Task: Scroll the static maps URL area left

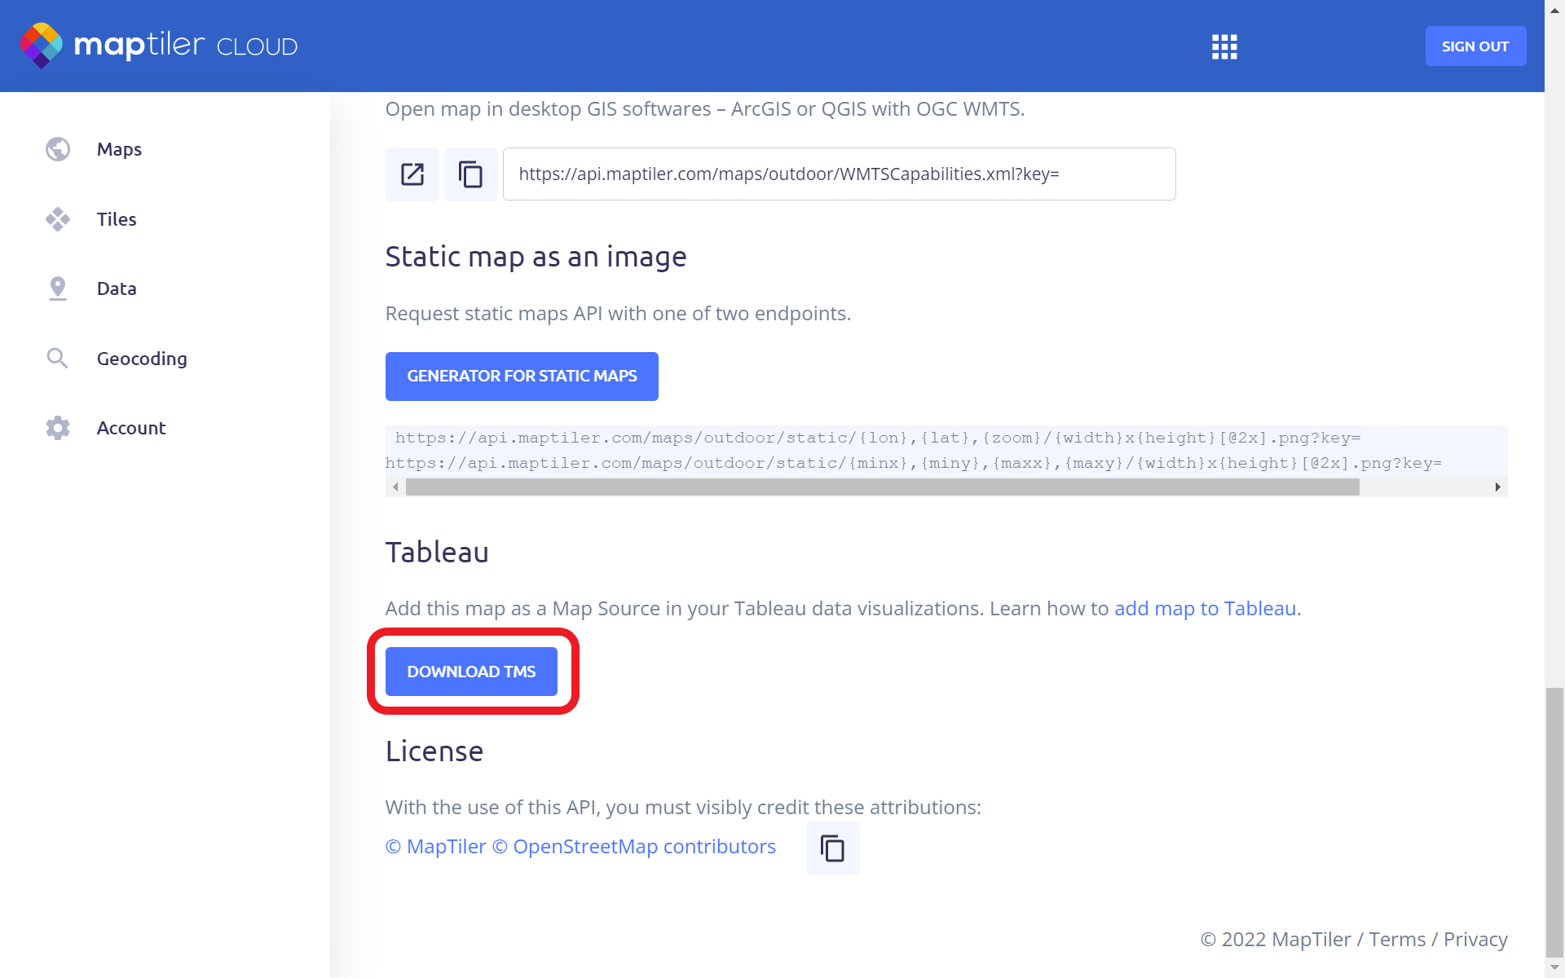Action: (397, 487)
